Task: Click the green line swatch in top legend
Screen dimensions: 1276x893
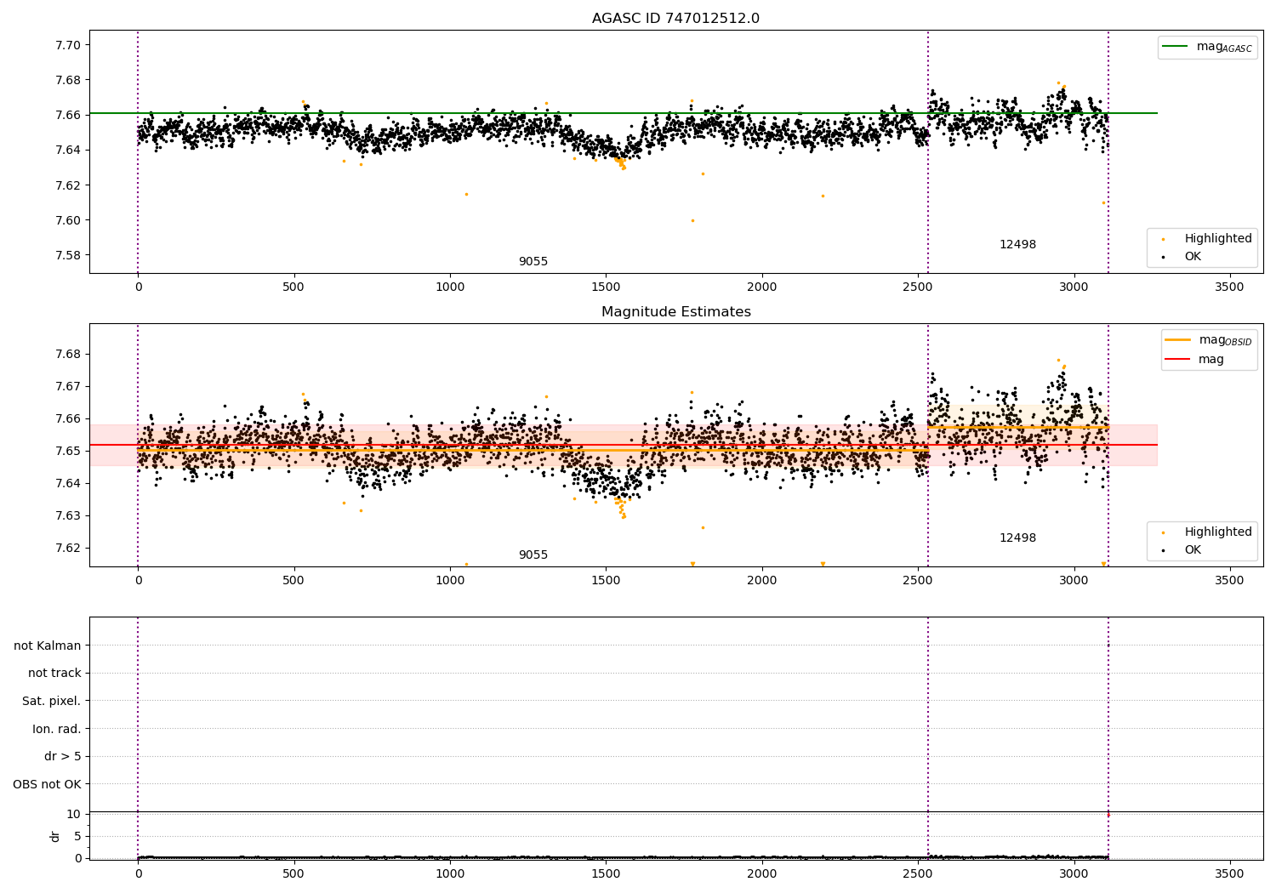Action: (x=1176, y=47)
